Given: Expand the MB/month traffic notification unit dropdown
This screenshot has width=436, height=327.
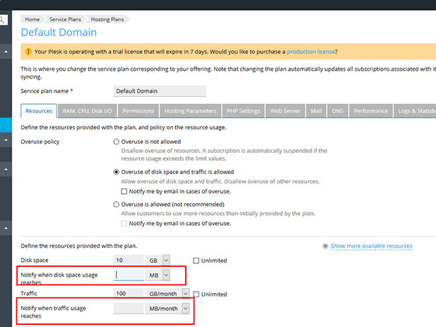Looking at the screenshot, I should (x=186, y=308).
